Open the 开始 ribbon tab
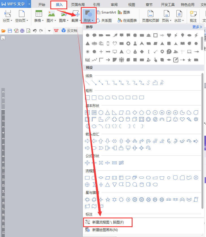Image resolution: width=206 pixels, height=237 pixels. pos(42,5)
